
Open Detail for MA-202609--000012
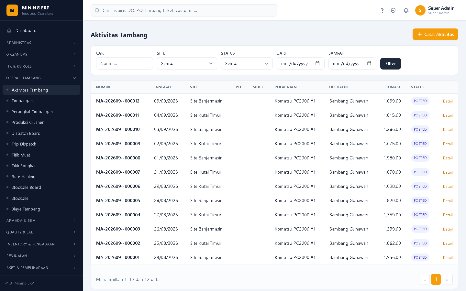[448, 101]
